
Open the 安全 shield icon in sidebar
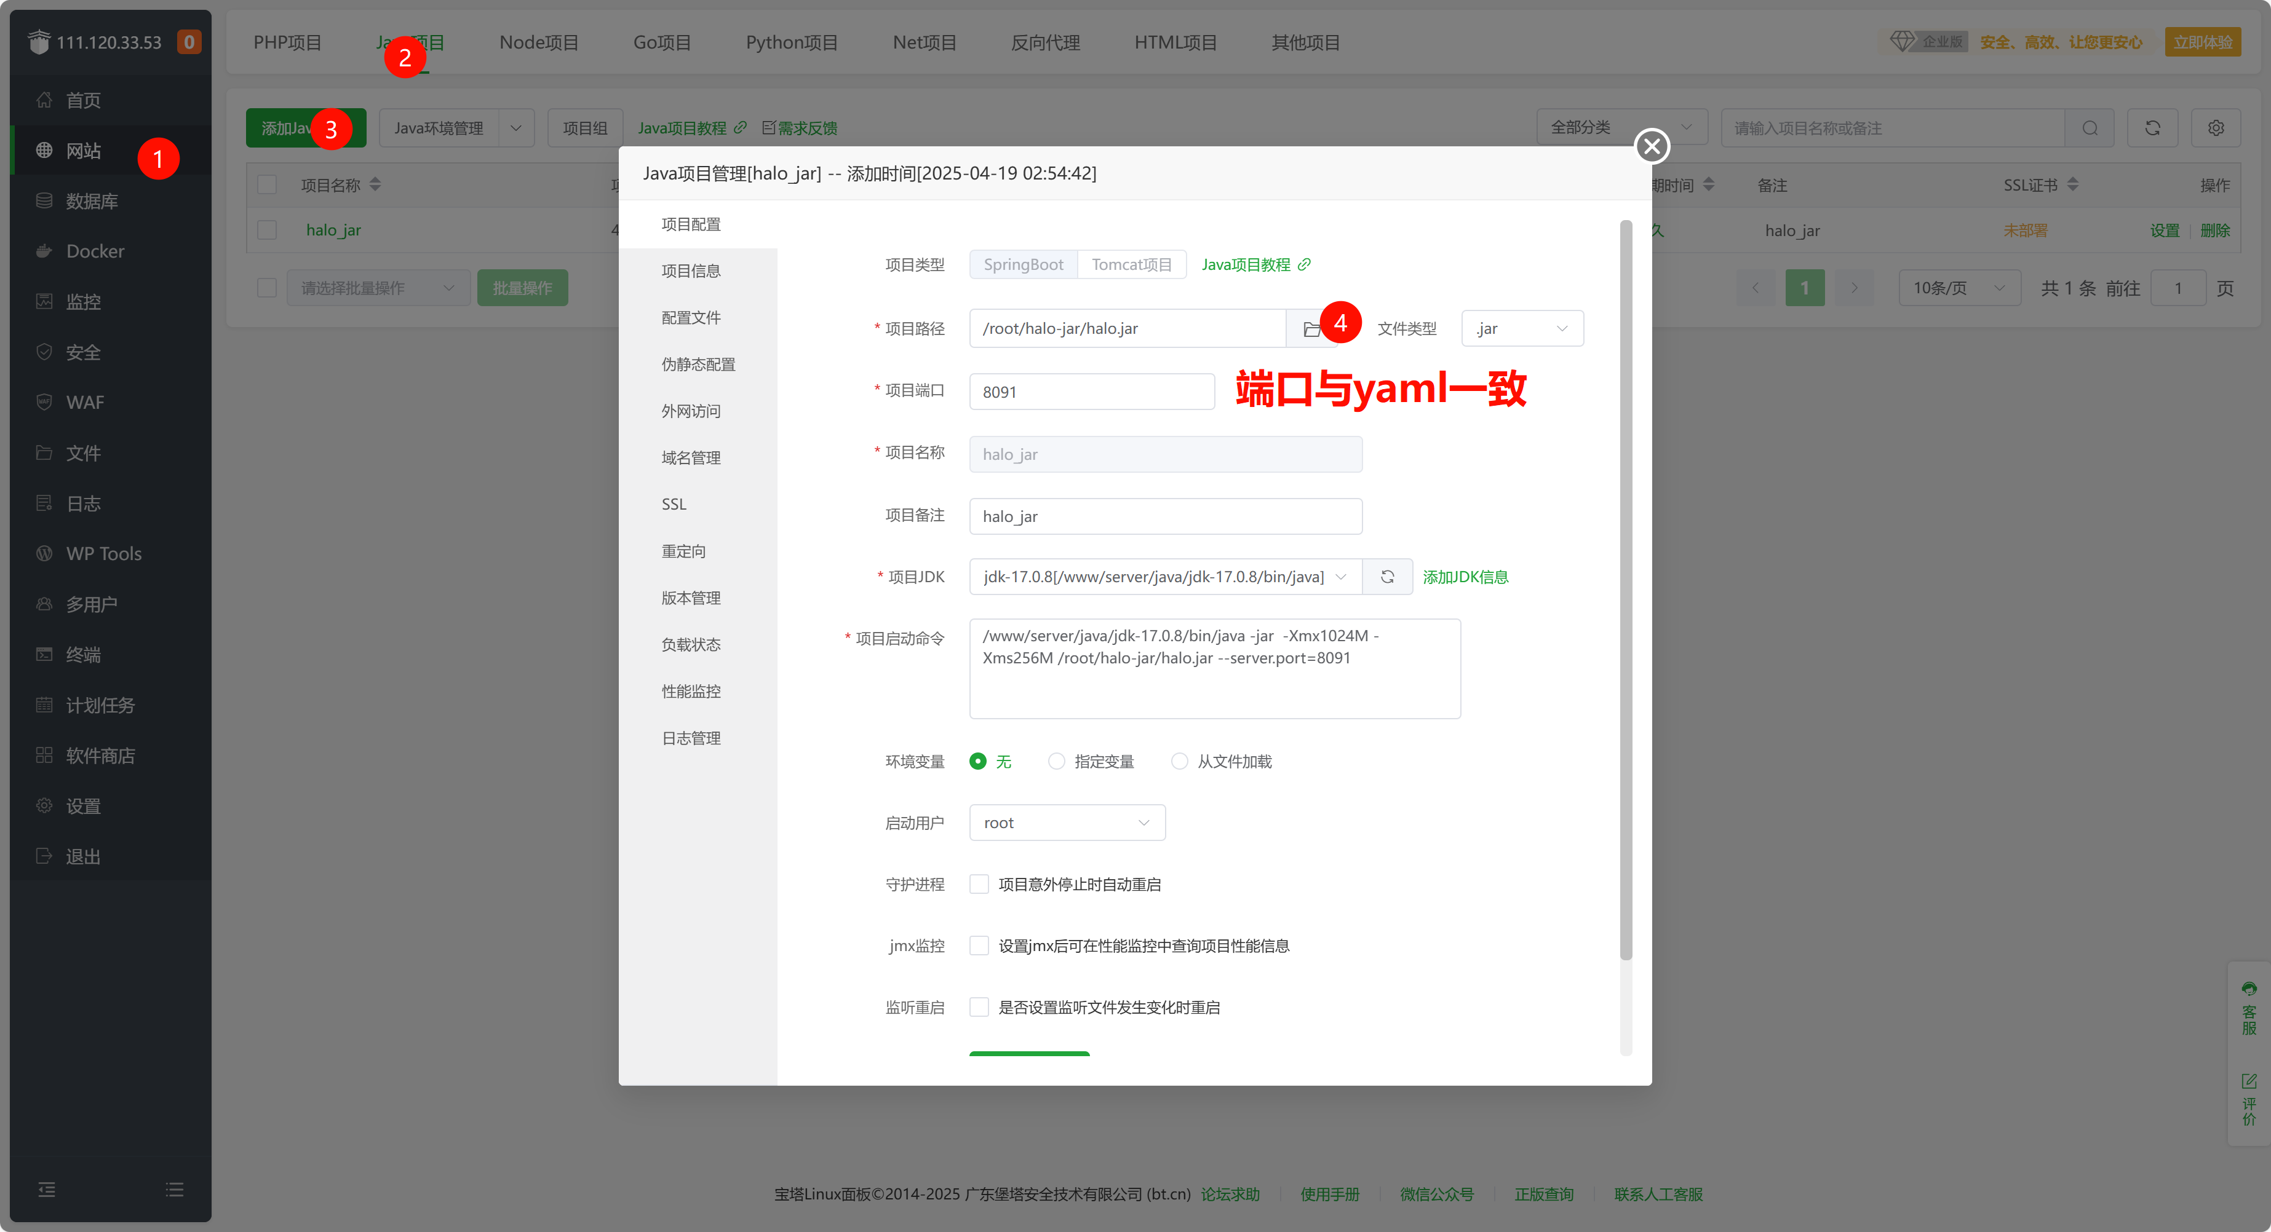44,352
